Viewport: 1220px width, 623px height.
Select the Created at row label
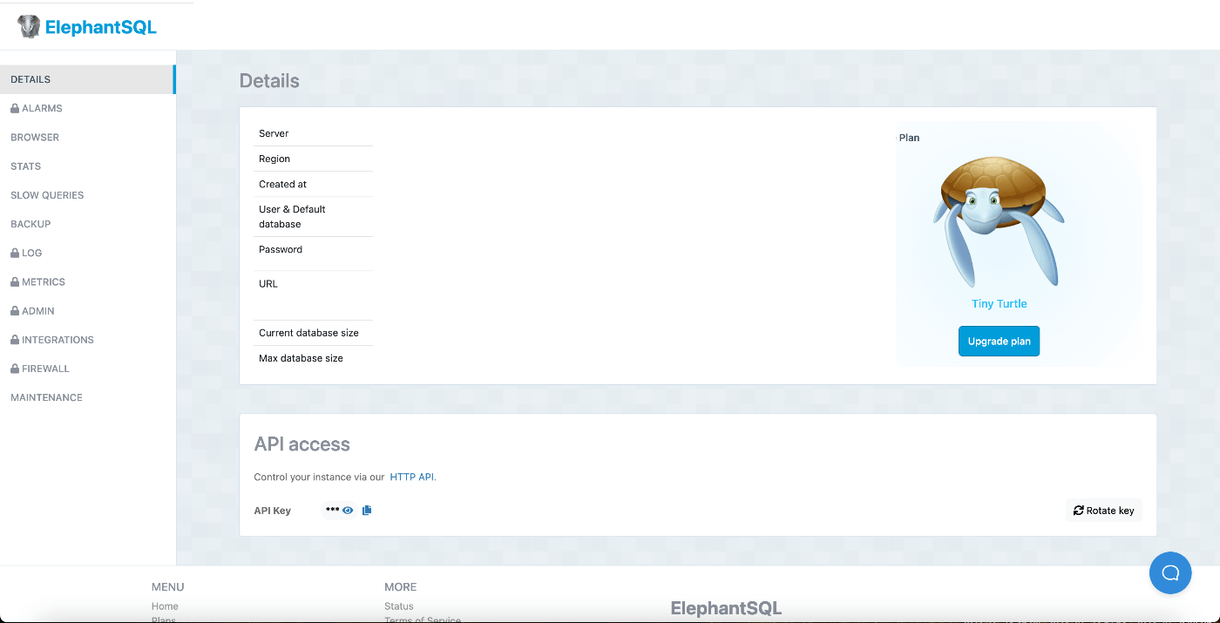tap(282, 184)
